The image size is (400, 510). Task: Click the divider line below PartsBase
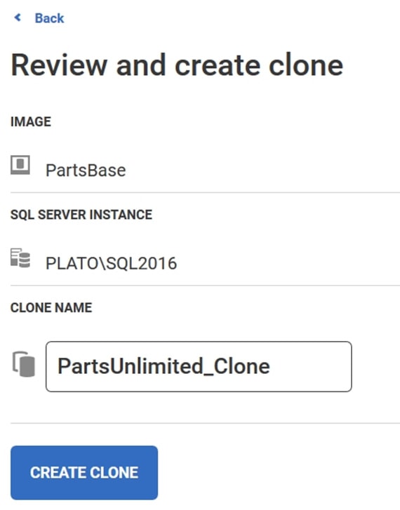coord(205,192)
